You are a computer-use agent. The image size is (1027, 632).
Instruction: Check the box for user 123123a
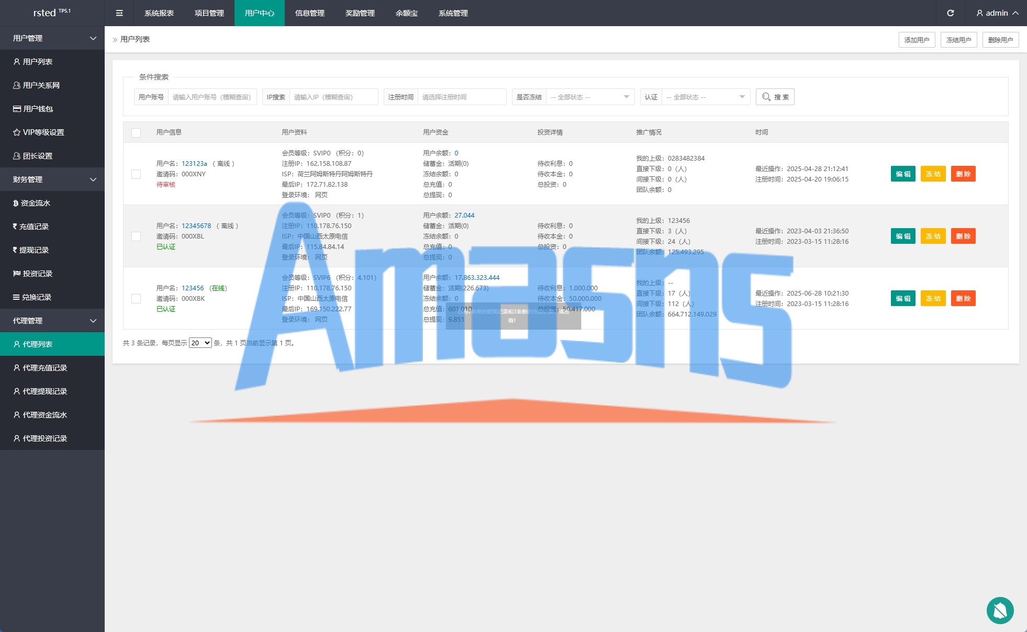pyautogui.click(x=136, y=174)
